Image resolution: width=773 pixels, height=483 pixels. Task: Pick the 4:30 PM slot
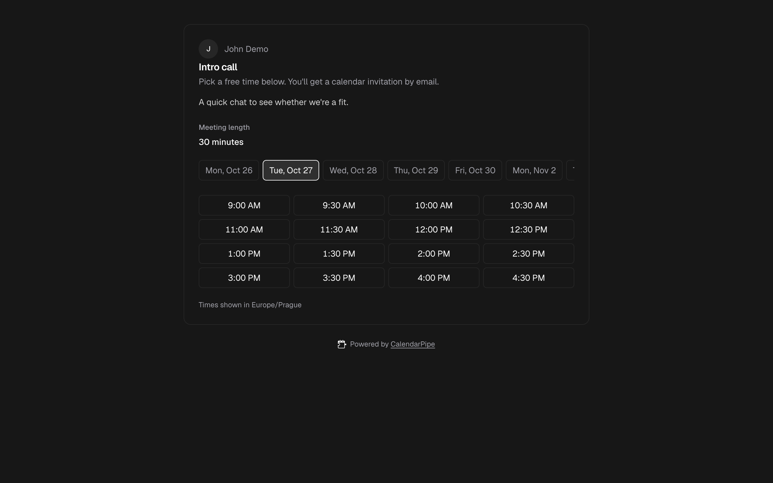[529, 278]
